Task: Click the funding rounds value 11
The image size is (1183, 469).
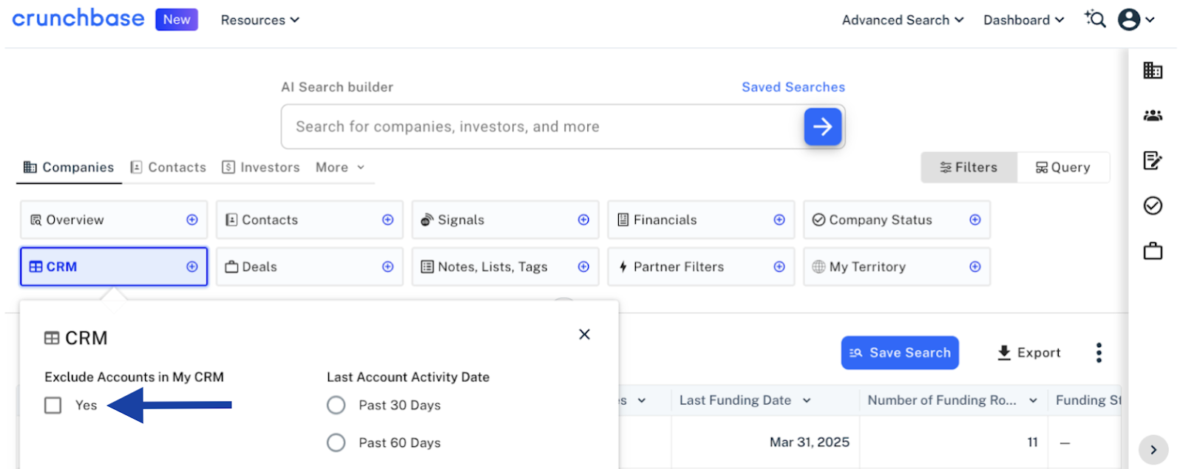Action: [x=1033, y=442]
